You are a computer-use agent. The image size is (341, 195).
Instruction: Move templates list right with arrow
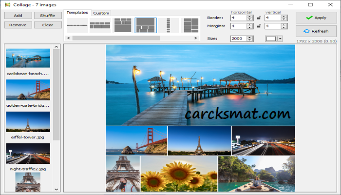(x=195, y=38)
